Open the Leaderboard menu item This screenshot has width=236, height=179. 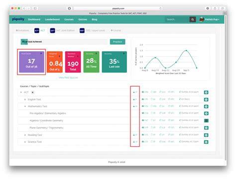(x=52, y=19)
